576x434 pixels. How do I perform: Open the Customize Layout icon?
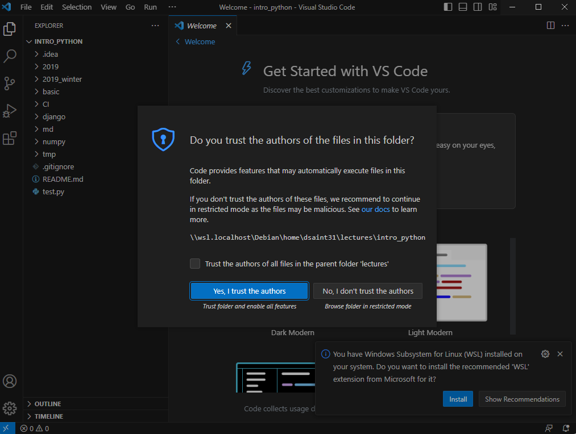pos(492,7)
